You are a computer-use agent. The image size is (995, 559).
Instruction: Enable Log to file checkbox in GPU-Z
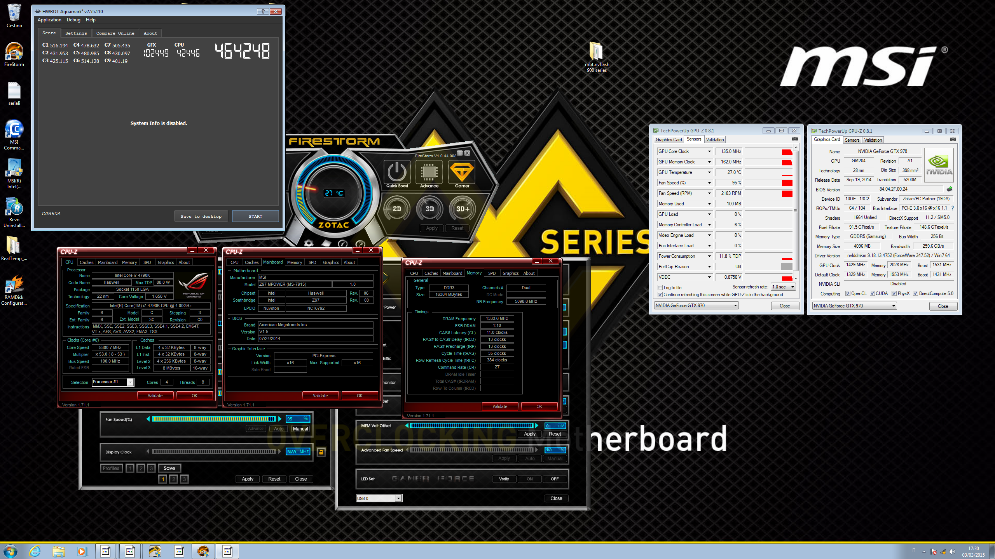[660, 288]
